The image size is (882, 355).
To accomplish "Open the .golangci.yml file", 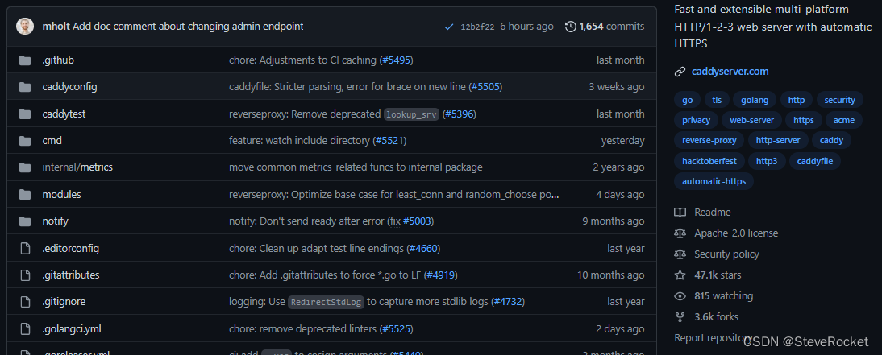I will [72, 328].
